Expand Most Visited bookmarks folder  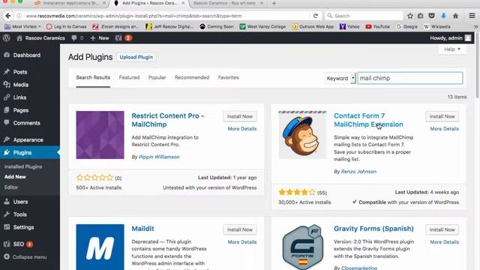coord(22,27)
